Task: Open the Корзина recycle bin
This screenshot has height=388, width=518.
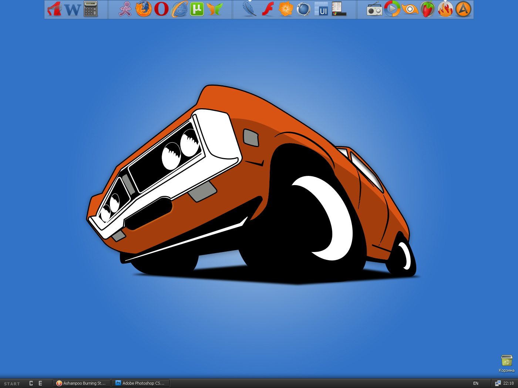Action: [507, 364]
